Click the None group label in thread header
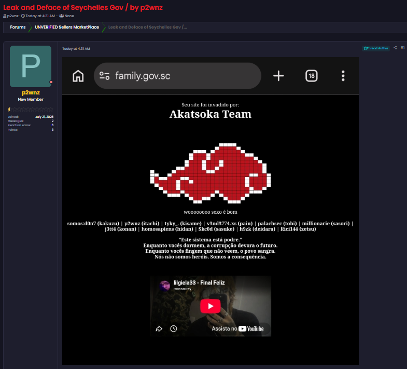This screenshot has height=369, width=407. point(69,16)
